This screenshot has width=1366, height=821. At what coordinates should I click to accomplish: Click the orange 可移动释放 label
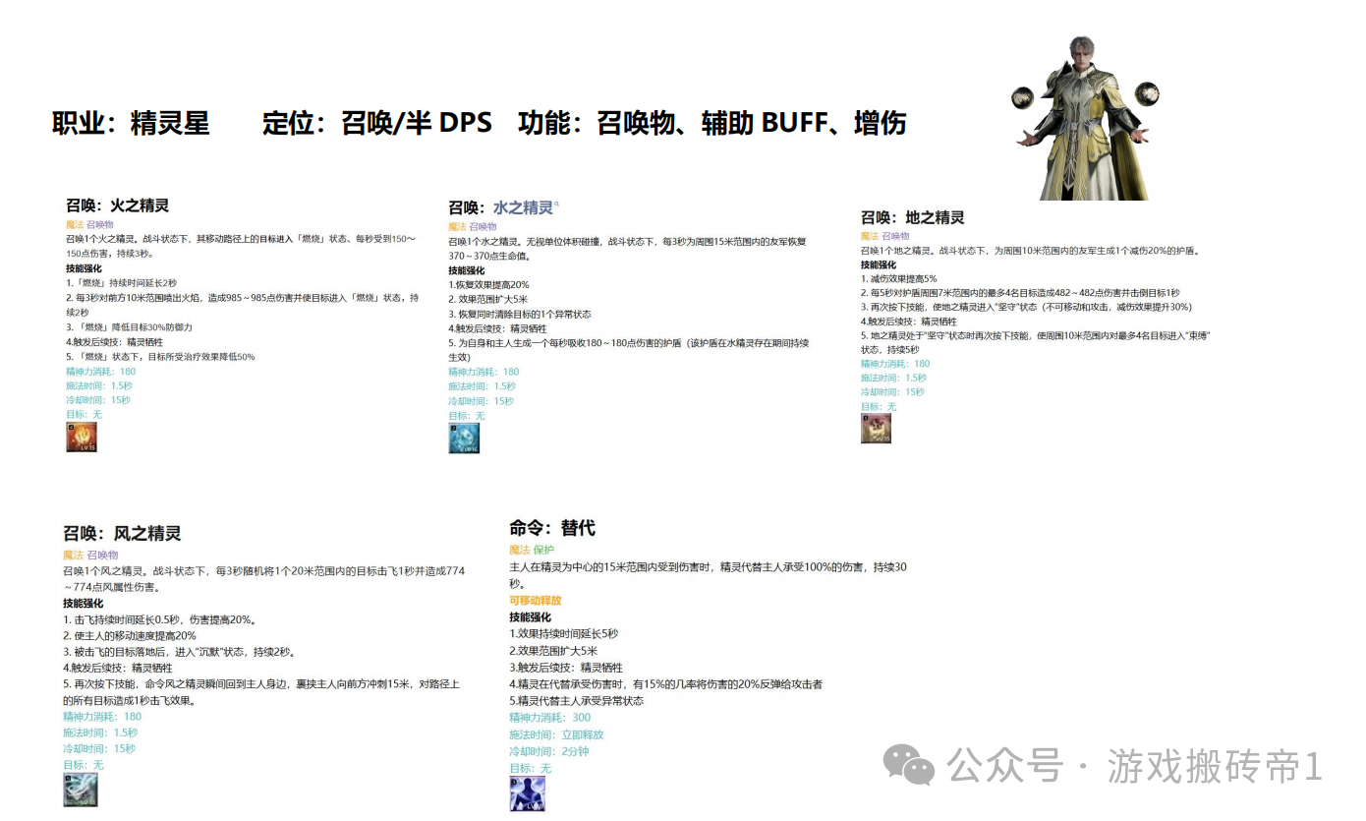[536, 601]
